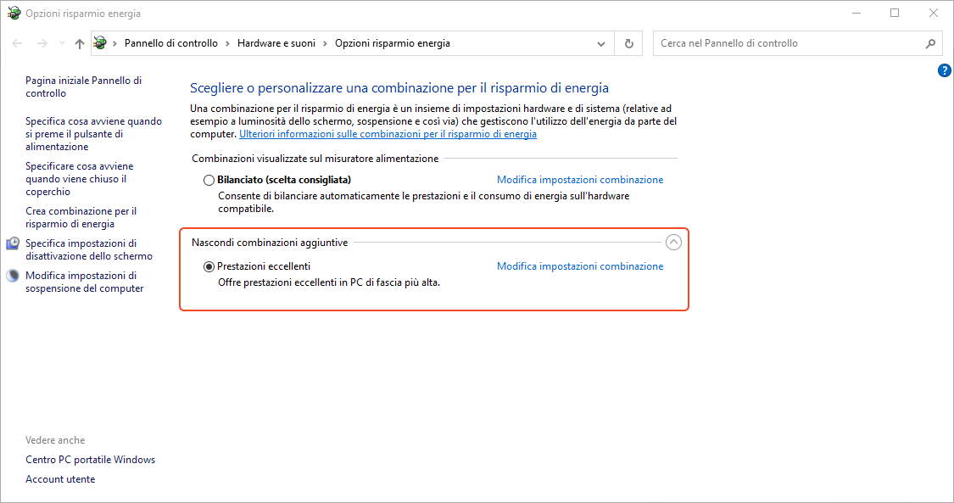The width and height of the screenshot is (954, 503).
Task: Navigate to Pannello di controllo breadcrumb
Action: [x=171, y=43]
